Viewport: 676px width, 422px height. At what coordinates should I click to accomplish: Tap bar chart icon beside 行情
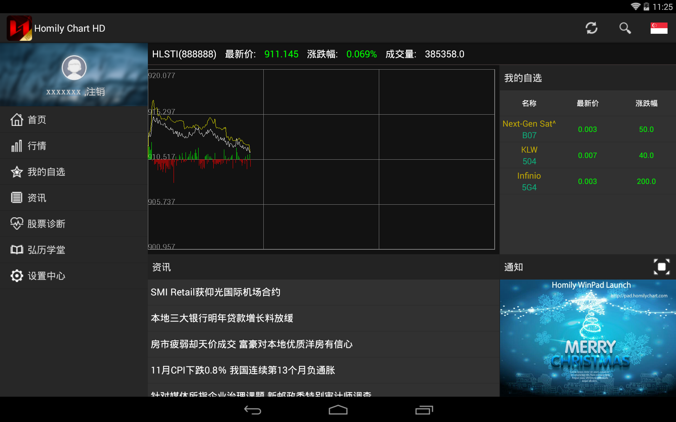(x=17, y=146)
